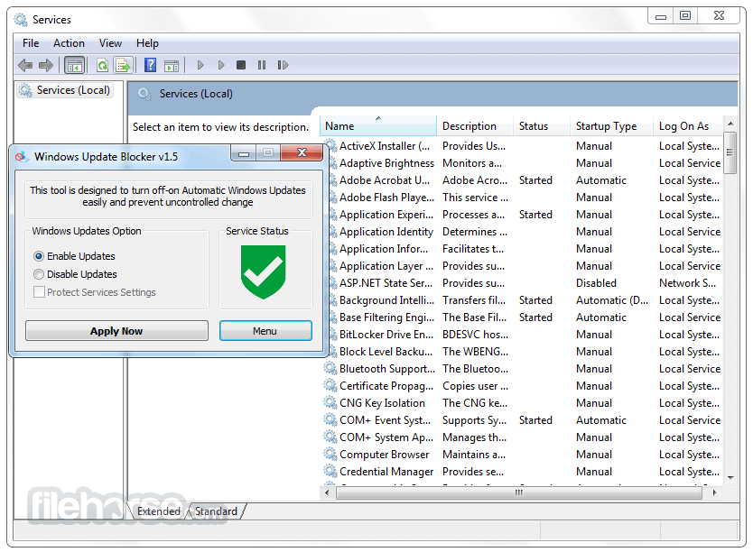The image size is (753, 552).
Task: Click the Refresh toolbar icon
Action: (x=102, y=65)
